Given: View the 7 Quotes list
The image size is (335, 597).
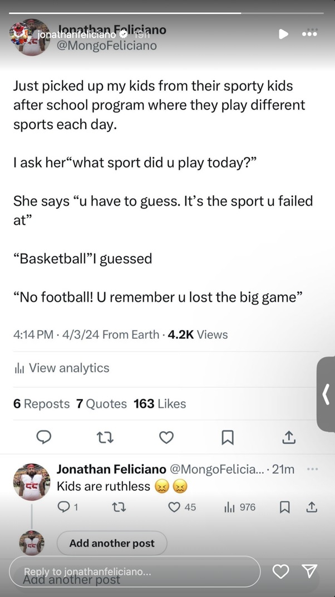Looking at the screenshot, I should click(101, 404).
